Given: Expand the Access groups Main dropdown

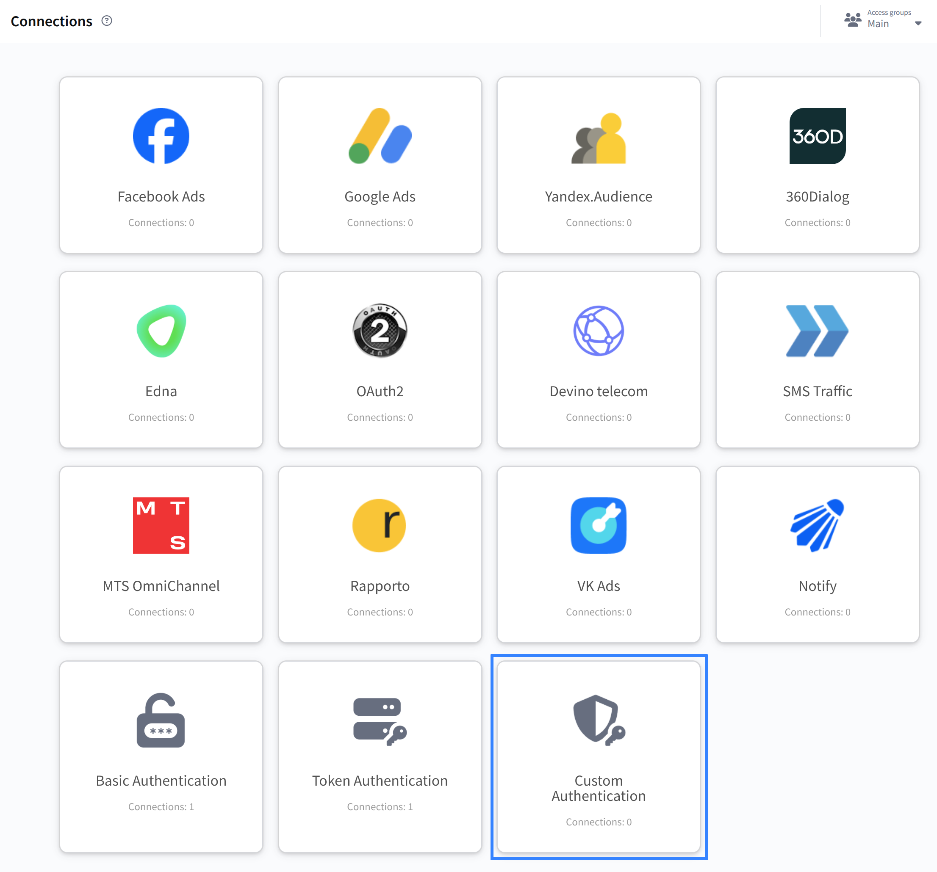Looking at the screenshot, I should pyautogui.click(x=917, y=24).
